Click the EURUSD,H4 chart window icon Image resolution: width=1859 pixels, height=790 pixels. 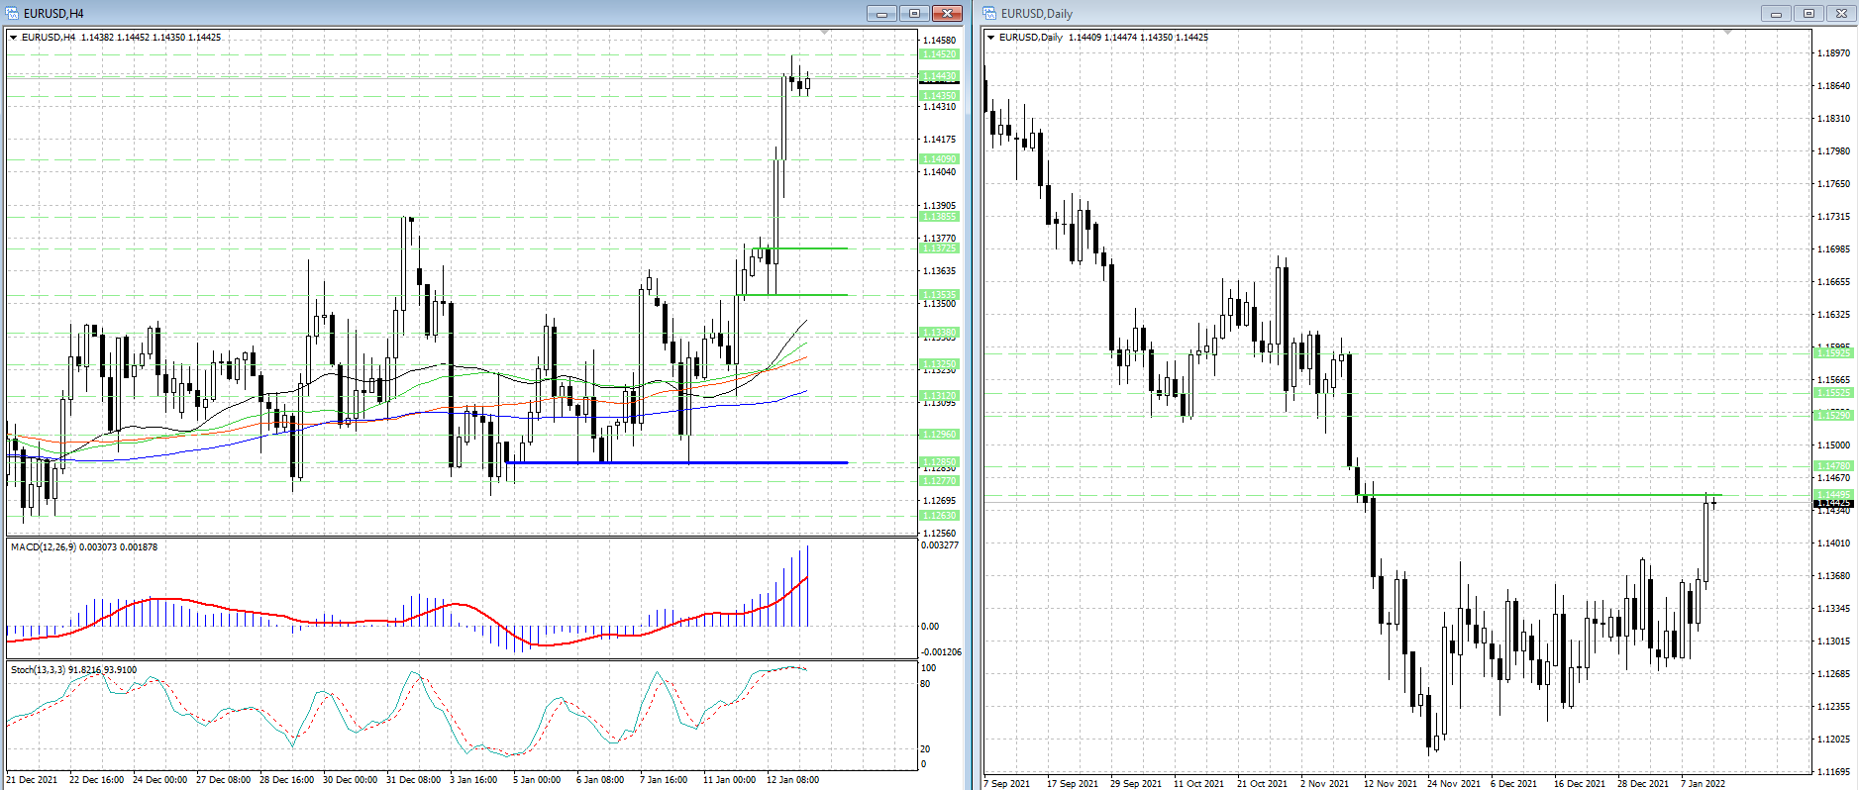tap(13, 13)
